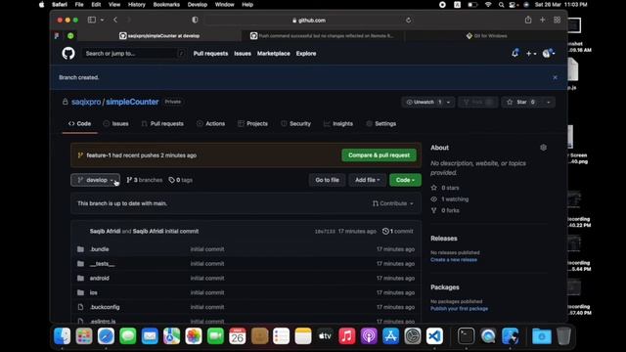Image resolution: width=626 pixels, height=352 pixels.
Task: Open the ios folder
Action: [94, 292]
